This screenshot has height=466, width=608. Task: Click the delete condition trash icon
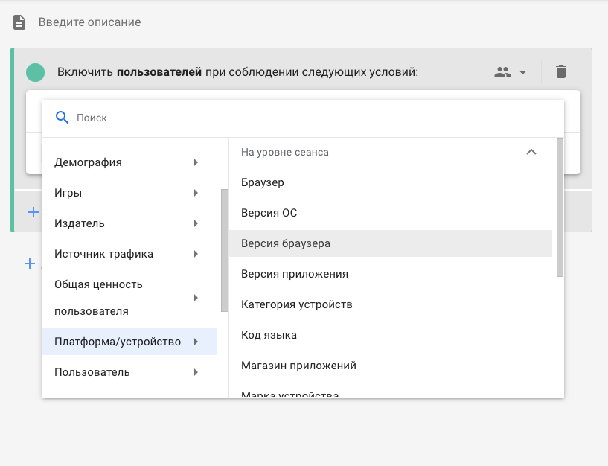(560, 71)
